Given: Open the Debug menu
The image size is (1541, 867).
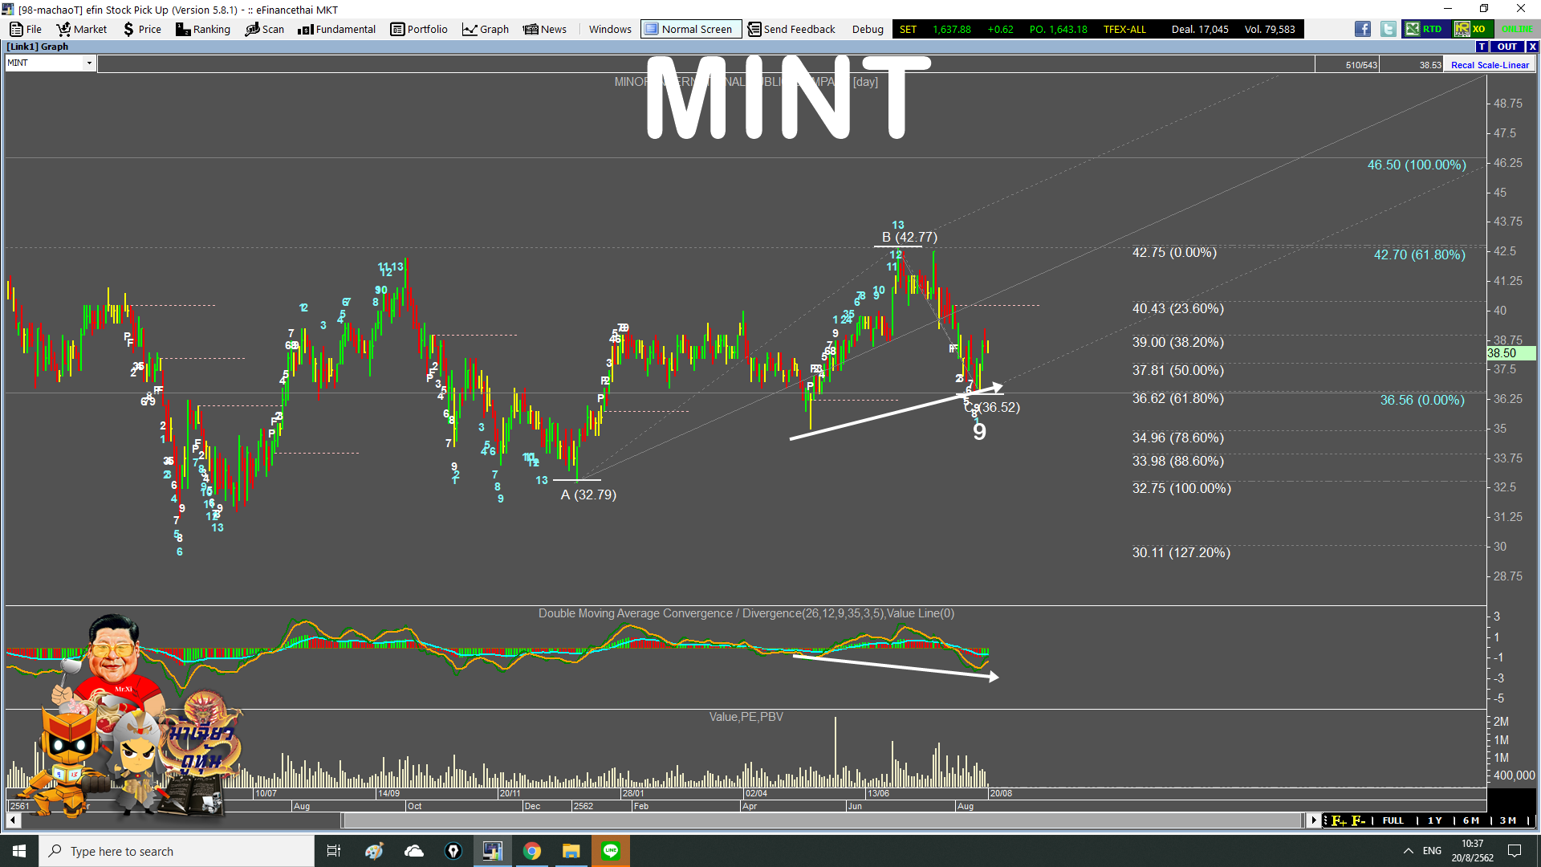Looking at the screenshot, I should tap(868, 29).
